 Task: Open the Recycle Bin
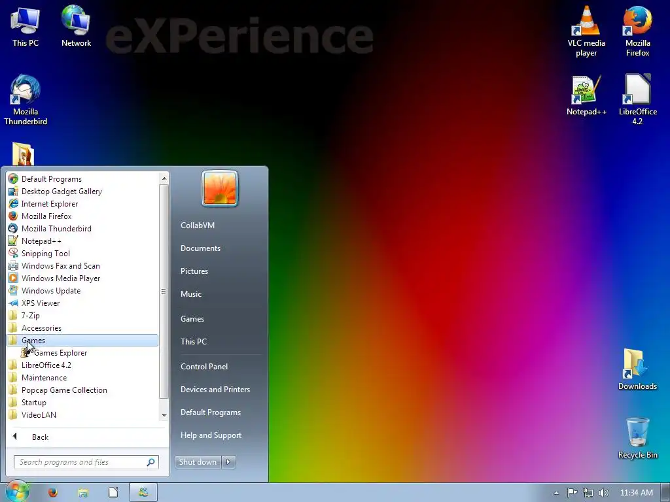pos(637,437)
